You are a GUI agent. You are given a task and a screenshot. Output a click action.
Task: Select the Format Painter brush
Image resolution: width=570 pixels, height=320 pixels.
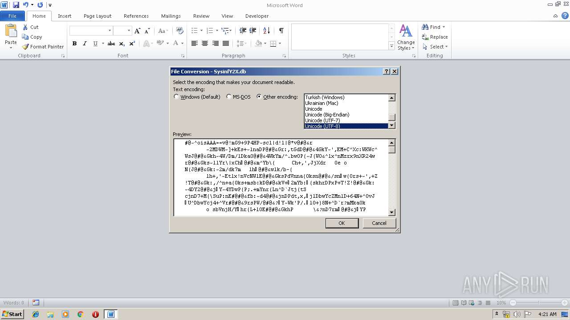pyautogui.click(x=25, y=47)
